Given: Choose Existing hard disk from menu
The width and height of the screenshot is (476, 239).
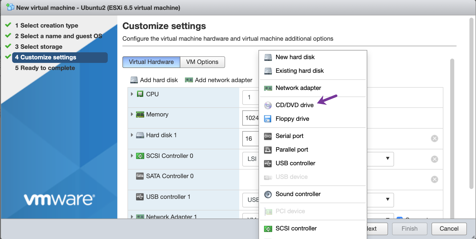Looking at the screenshot, I should [299, 71].
